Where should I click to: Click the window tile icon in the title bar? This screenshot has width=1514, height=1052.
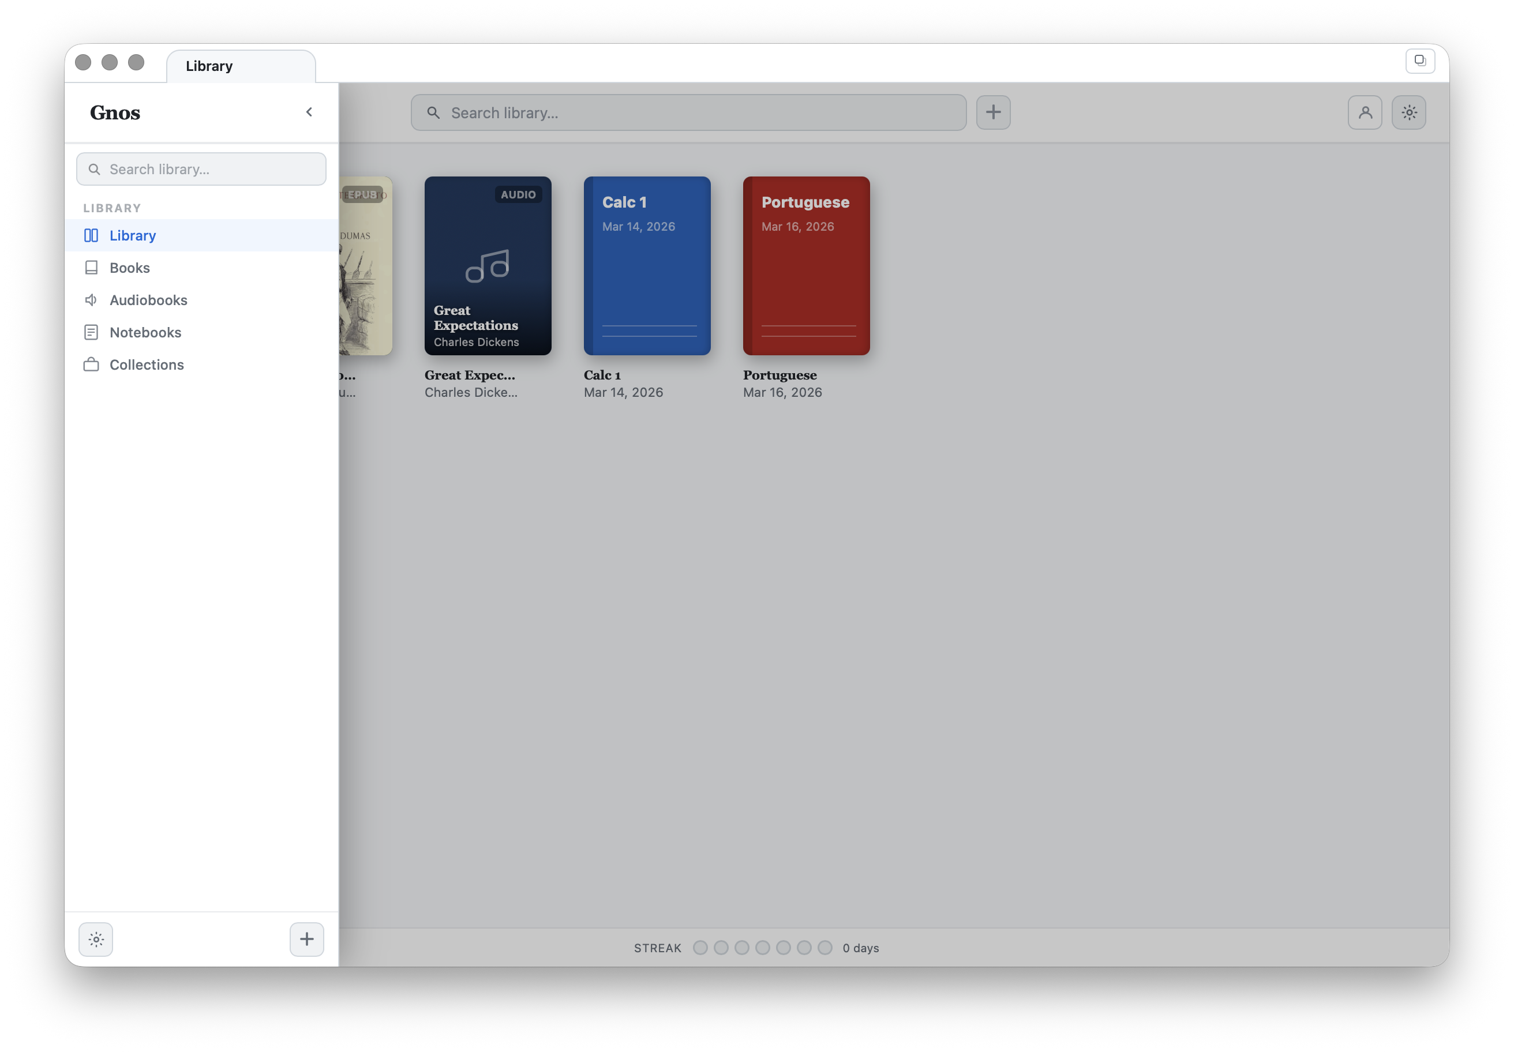pos(1420,61)
